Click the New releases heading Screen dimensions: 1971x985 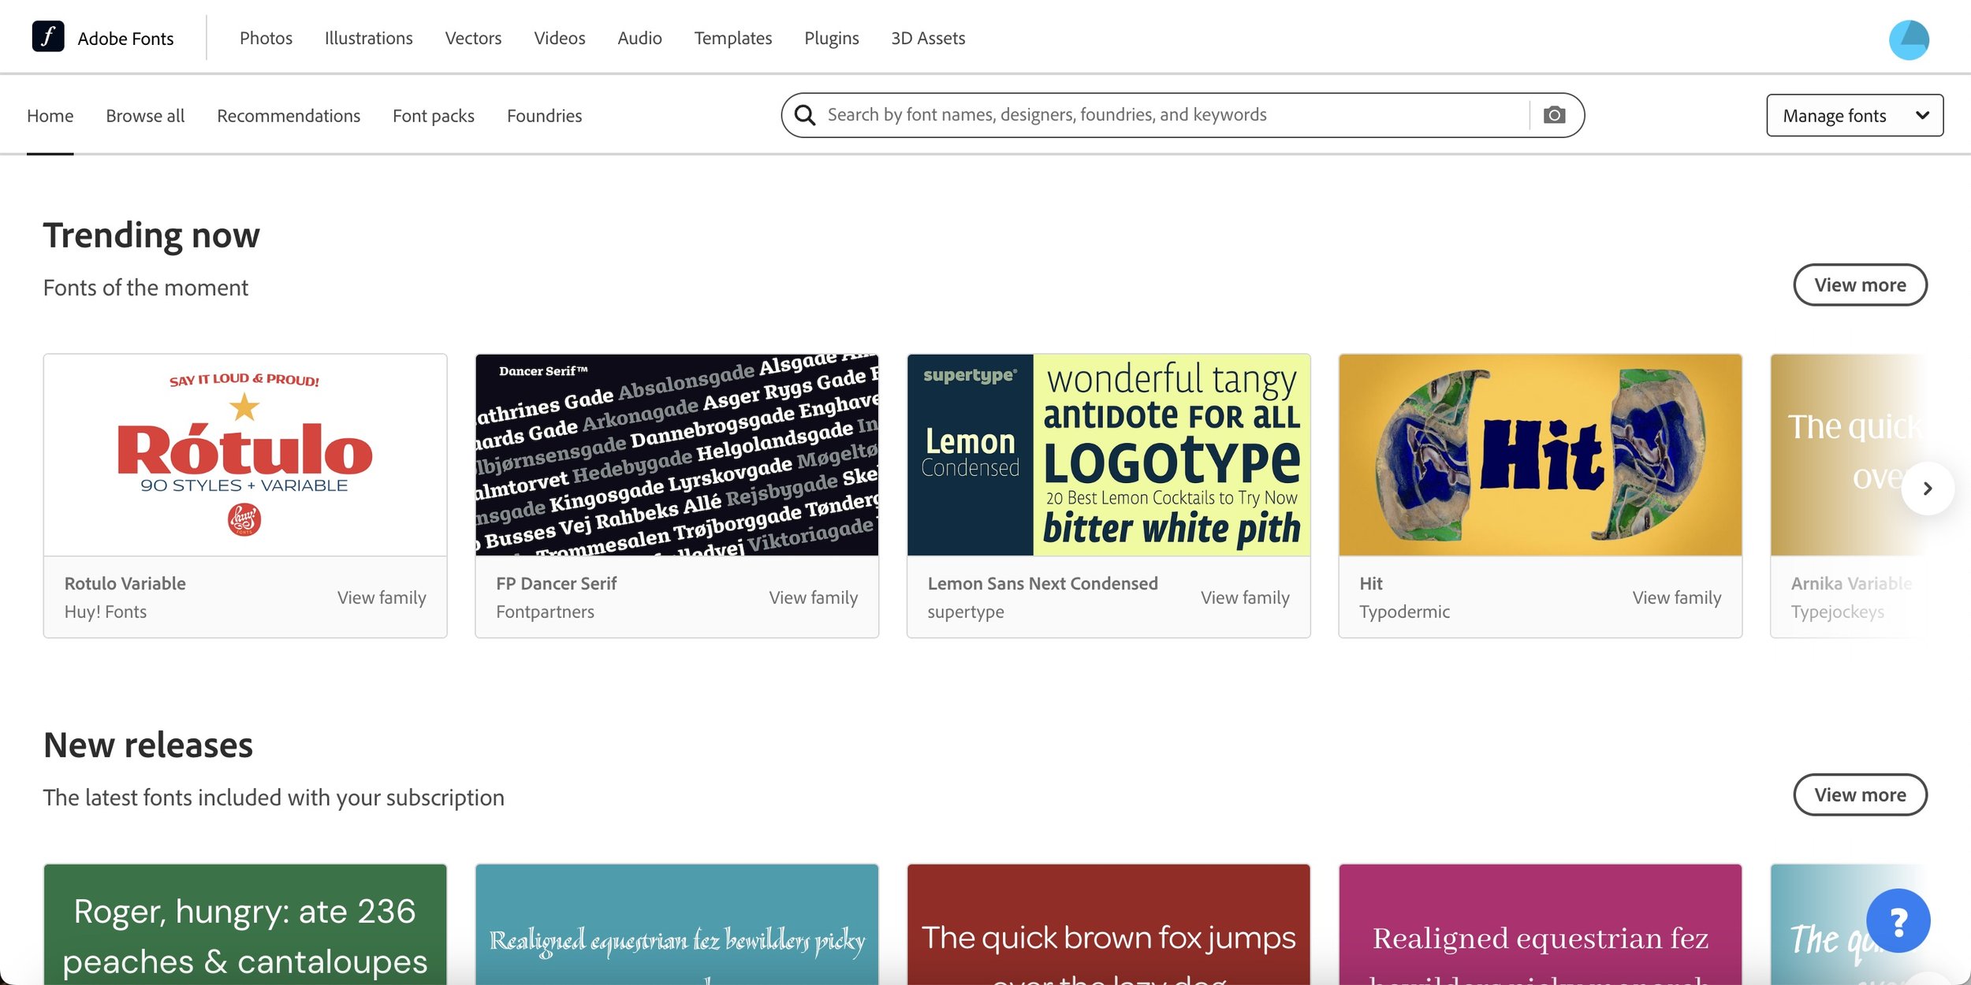point(148,745)
